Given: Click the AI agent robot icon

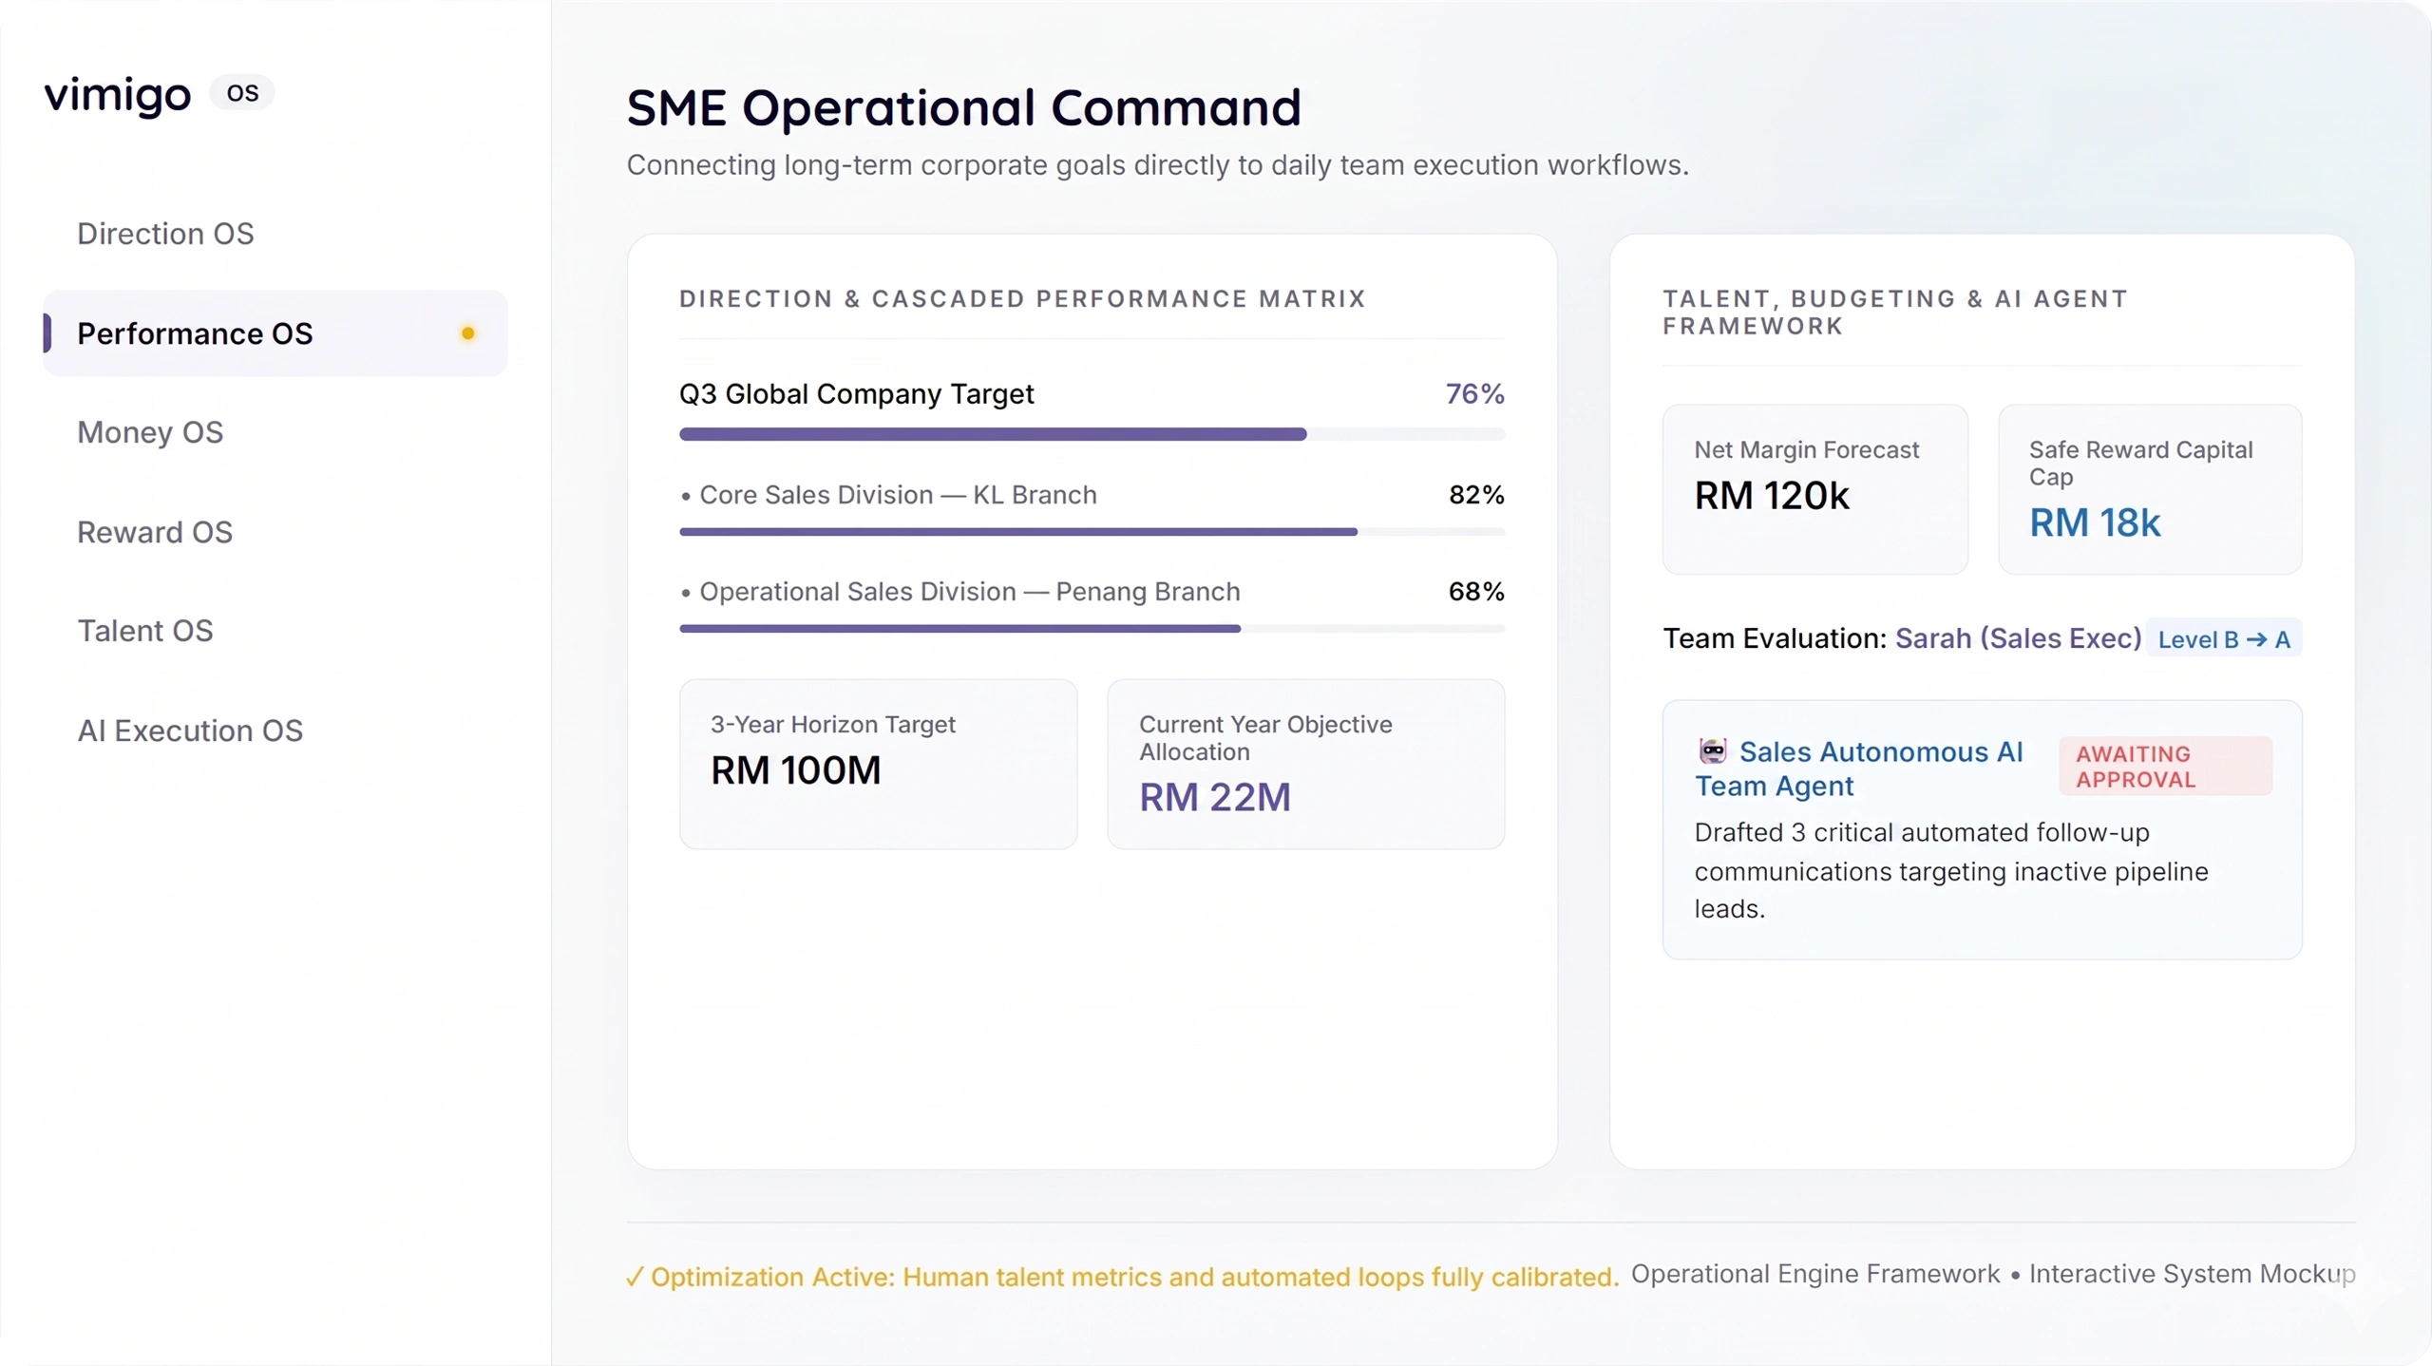Looking at the screenshot, I should tap(1712, 751).
